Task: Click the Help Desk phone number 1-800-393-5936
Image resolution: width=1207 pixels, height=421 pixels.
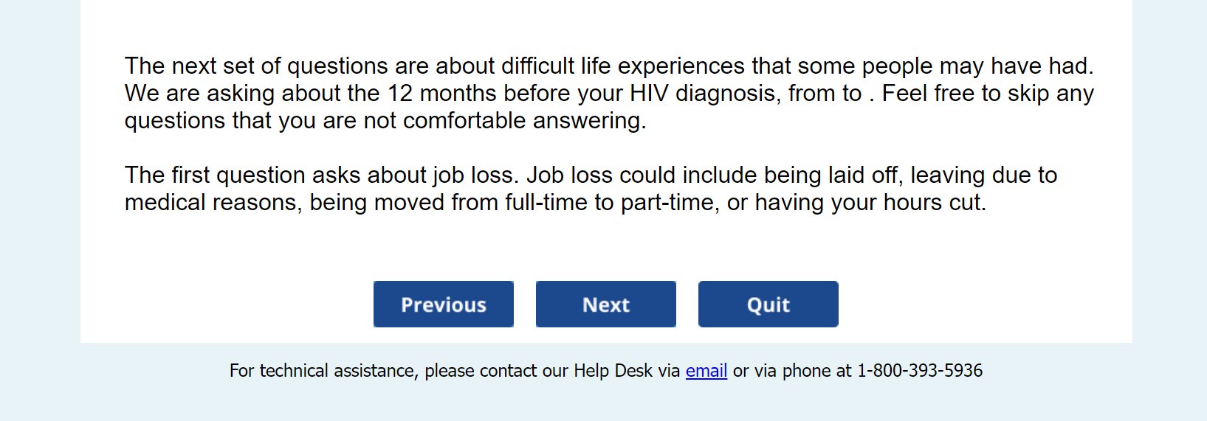Action: (919, 371)
